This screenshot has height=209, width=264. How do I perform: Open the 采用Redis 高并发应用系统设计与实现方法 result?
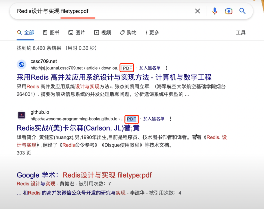114,77
